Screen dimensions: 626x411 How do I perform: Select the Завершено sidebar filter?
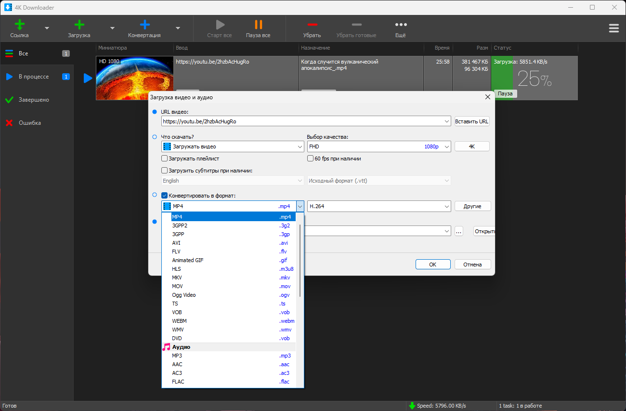click(37, 100)
